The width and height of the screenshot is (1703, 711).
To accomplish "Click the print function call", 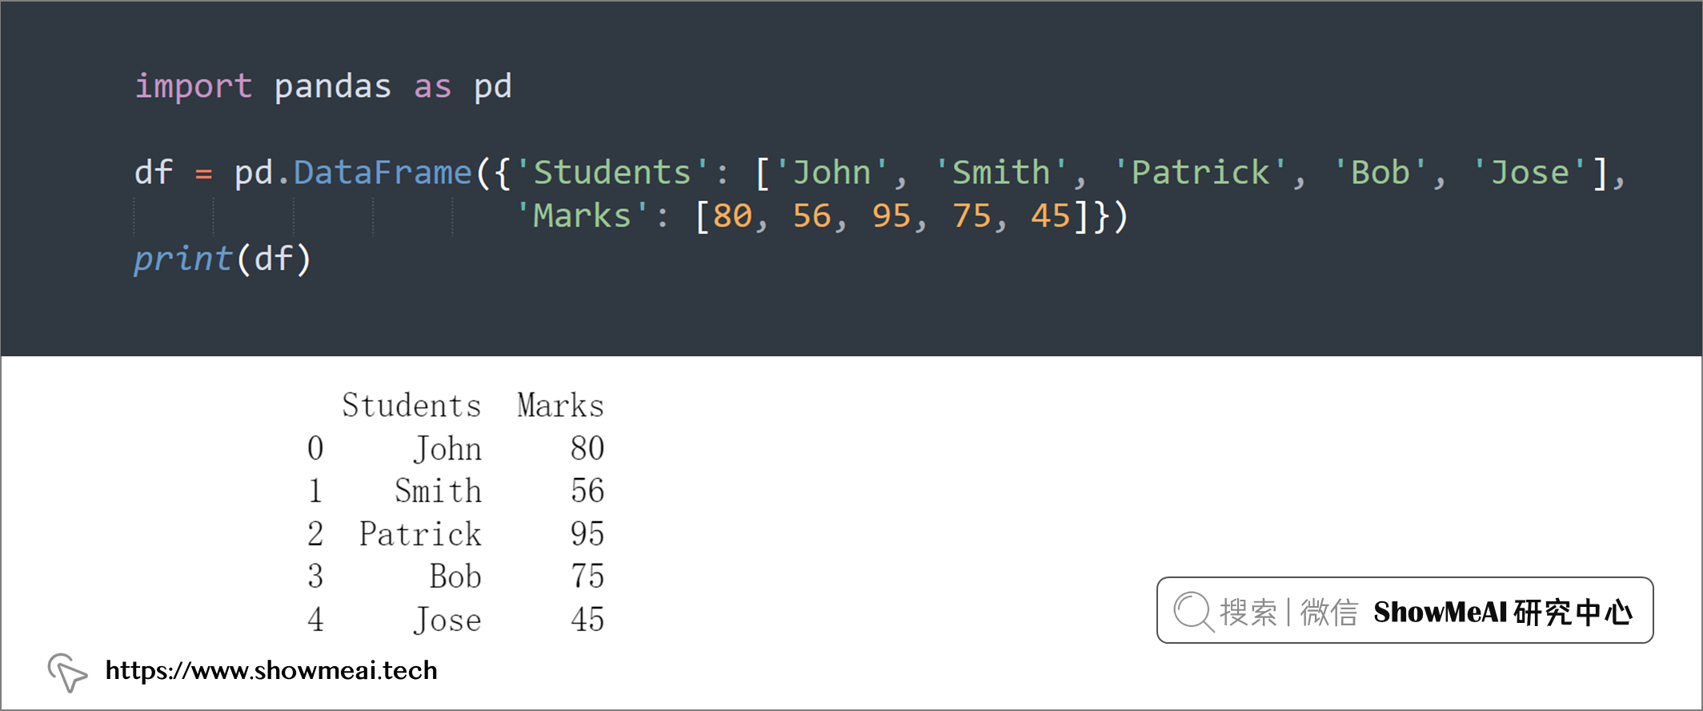I will (x=183, y=259).
